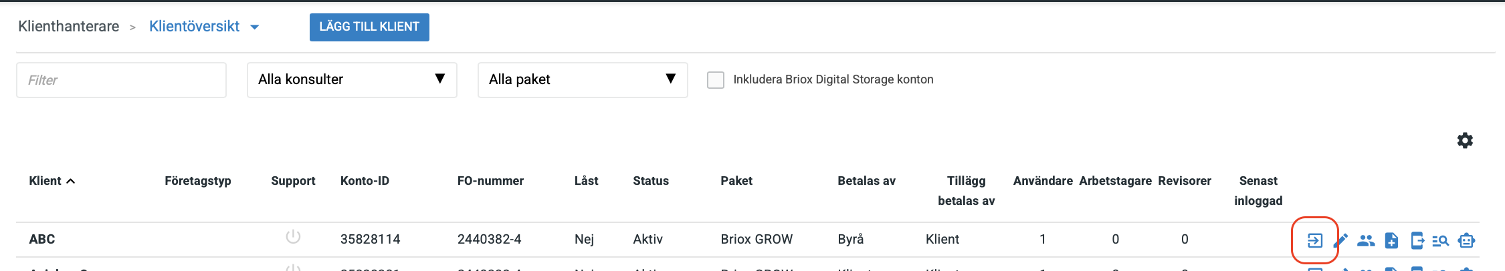
Task: Expand the Alla paket dropdown
Action: (583, 80)
